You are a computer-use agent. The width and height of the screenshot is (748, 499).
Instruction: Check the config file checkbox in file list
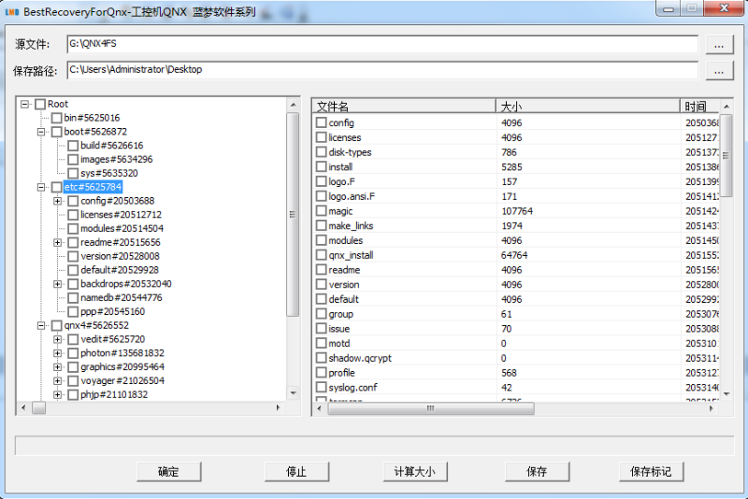tap(321, 123)
